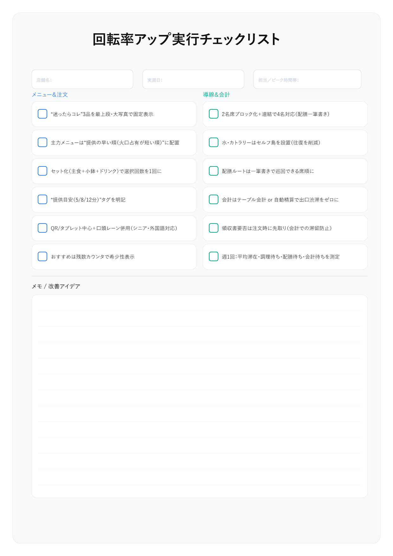The height and width of the screenshot is (556, 393).
Task: Tick the 主力メニュー 提供の早い順 checkbox
Action: click(x=42, y=142)
